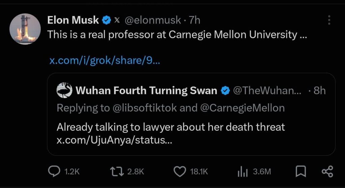The width and height of the screenshot is (345, 188).
Task: Open the x.com/UjuAnya/status link
Action: (x=115, y=140)
